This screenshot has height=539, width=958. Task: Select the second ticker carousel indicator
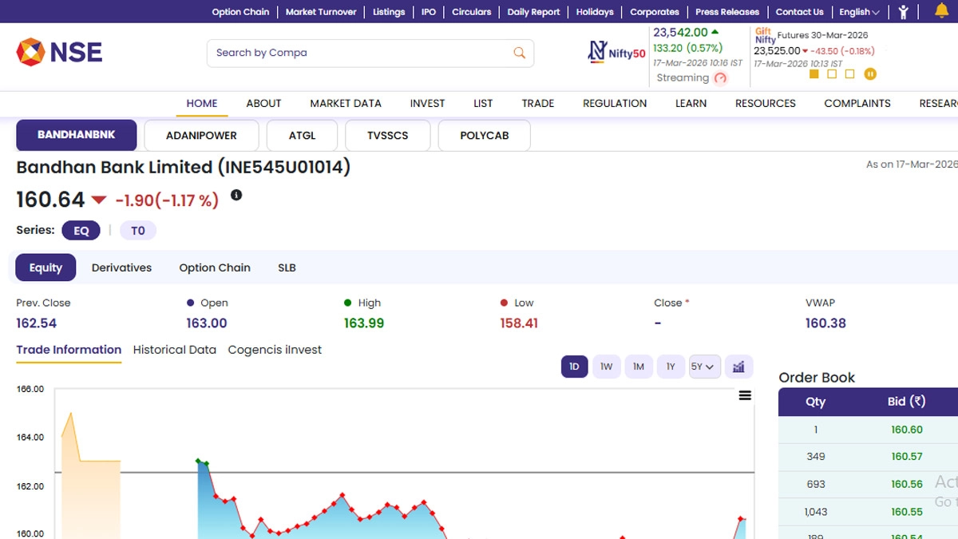click(x=832, y=74)
